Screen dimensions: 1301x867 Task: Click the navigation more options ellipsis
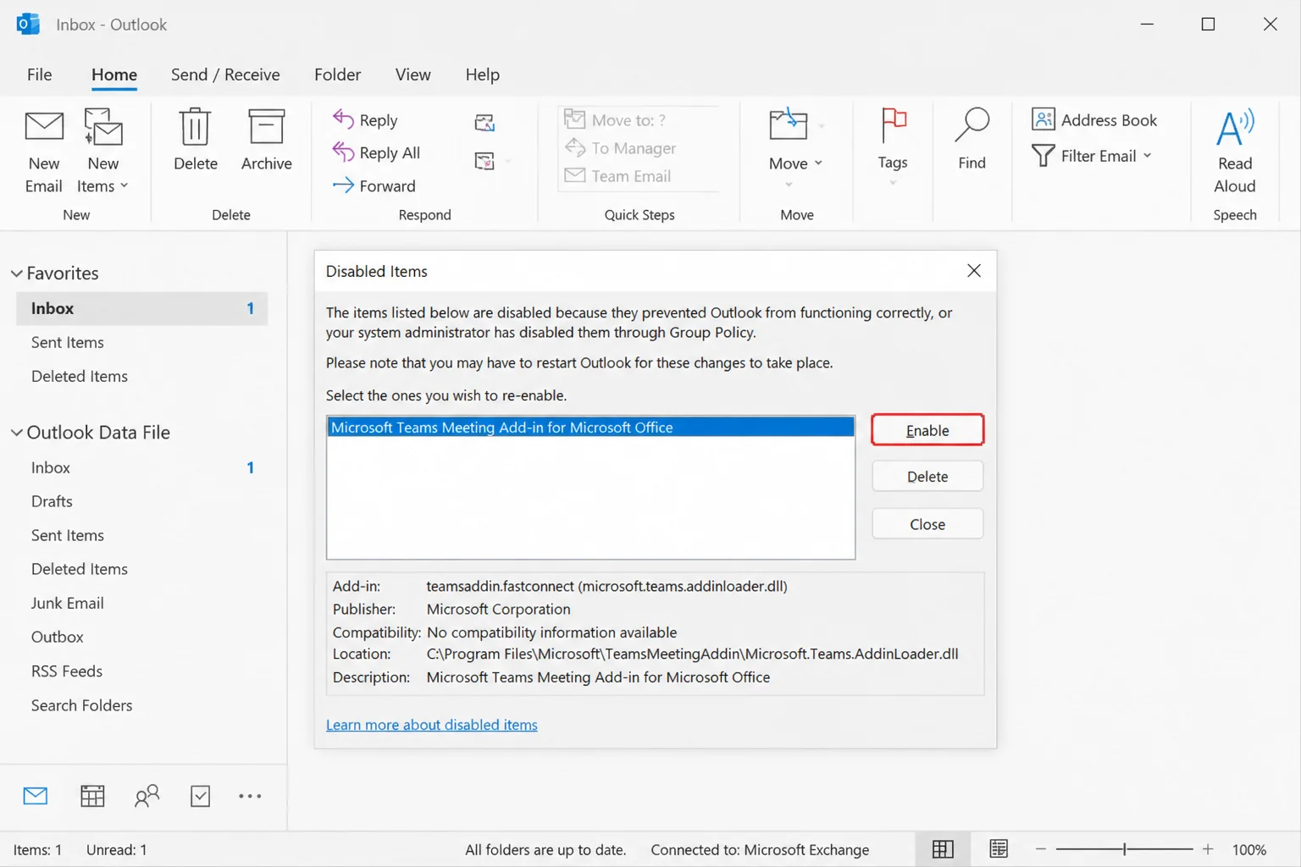(x=250, y=796)
